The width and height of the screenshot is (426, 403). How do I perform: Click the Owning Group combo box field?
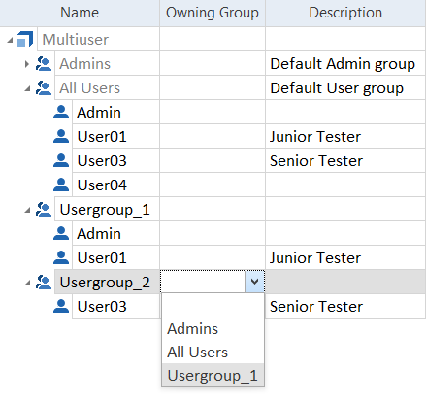coord(213,282)
